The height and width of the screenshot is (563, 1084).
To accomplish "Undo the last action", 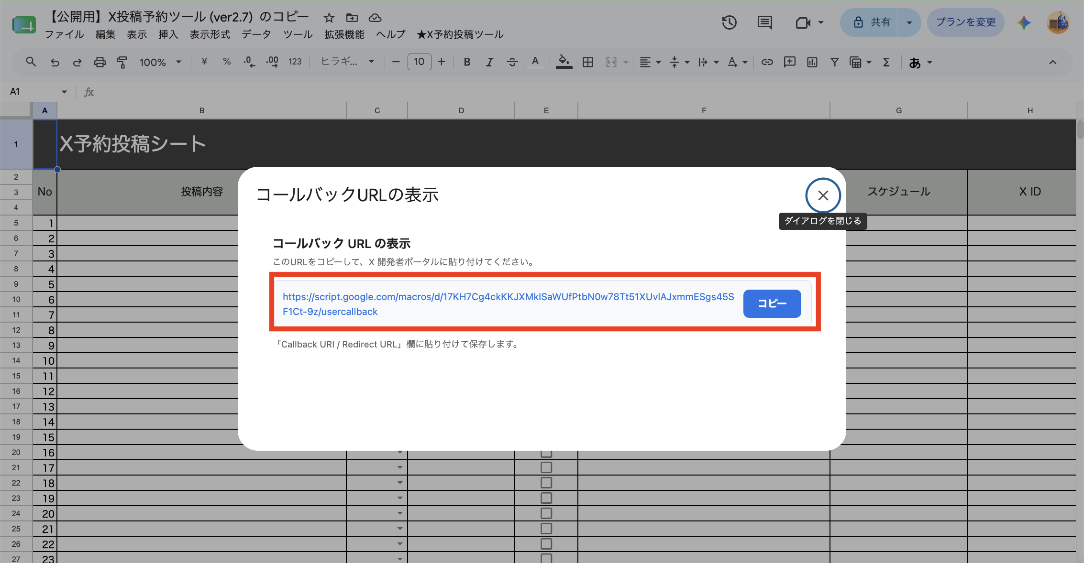I will (55, 62).
